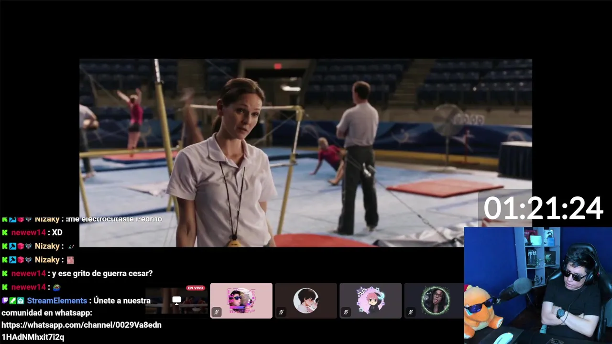Click the frog emote sent by newew14
Screen dimensions: 612x344
[56, 288]
